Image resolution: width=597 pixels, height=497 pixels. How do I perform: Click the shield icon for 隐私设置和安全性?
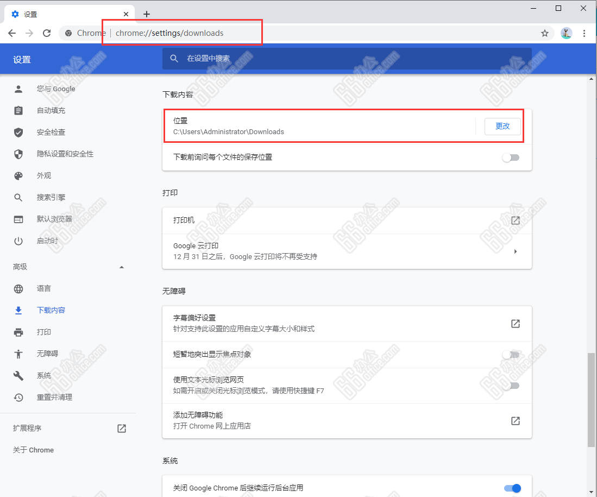(x=18, y=154)
